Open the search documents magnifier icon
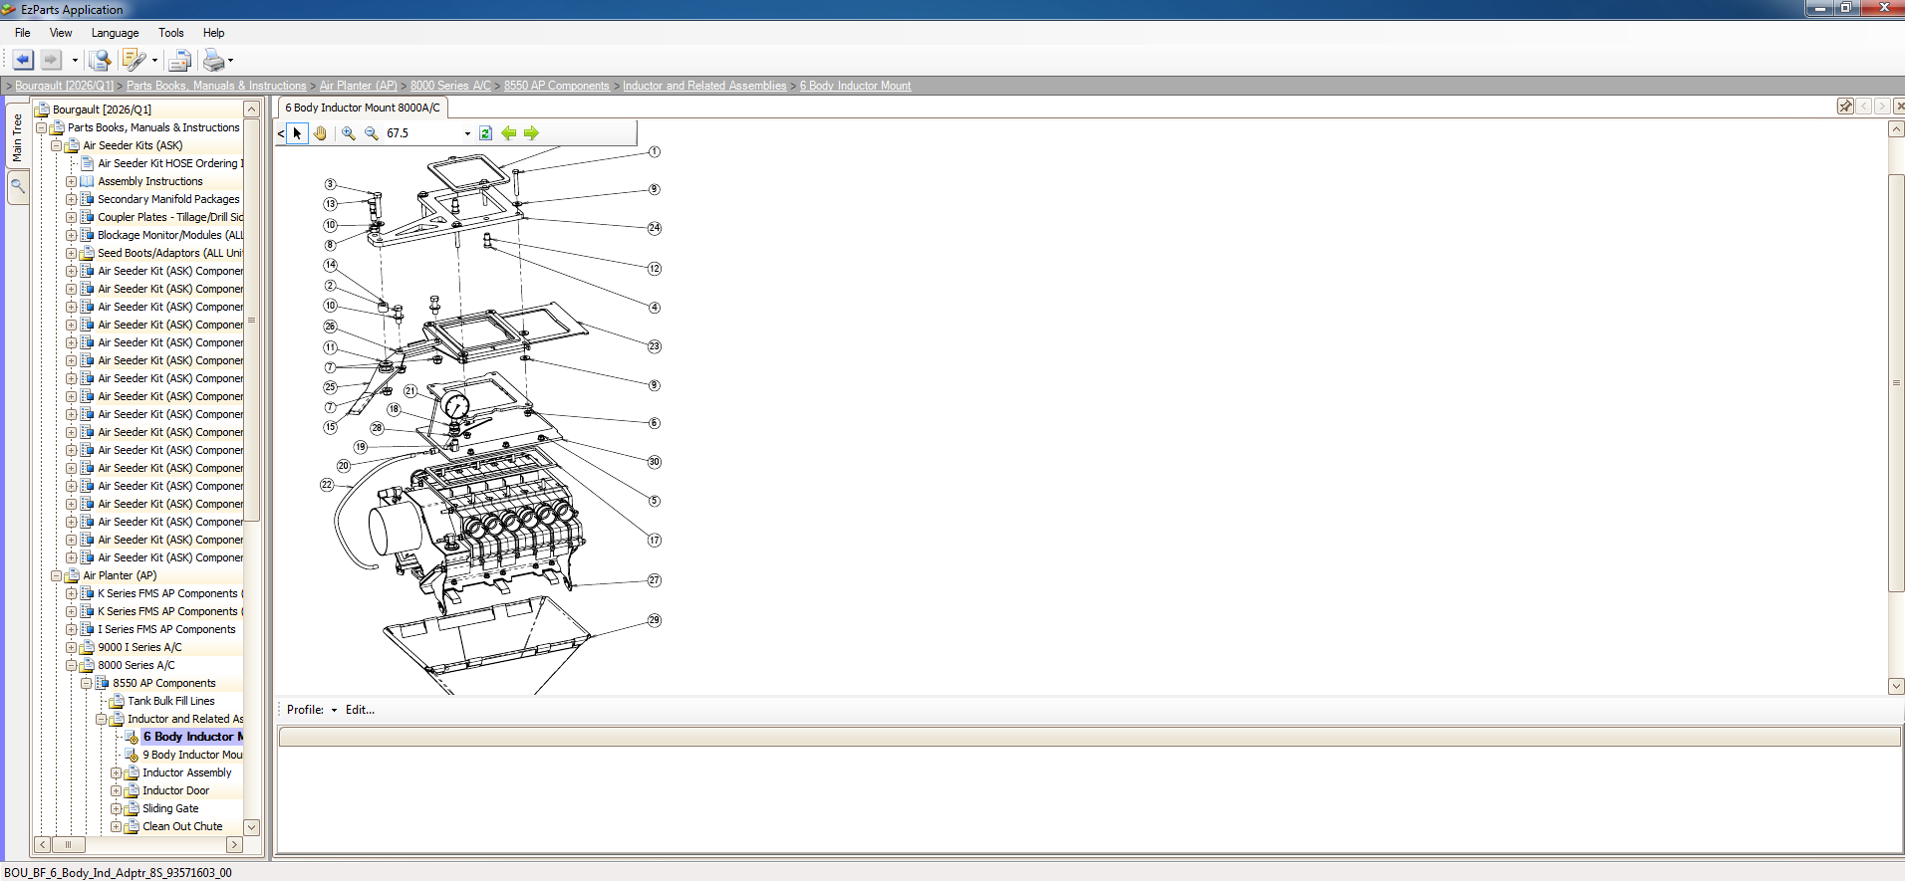The height and width of the screenshot is (882, 1905). 100,60
